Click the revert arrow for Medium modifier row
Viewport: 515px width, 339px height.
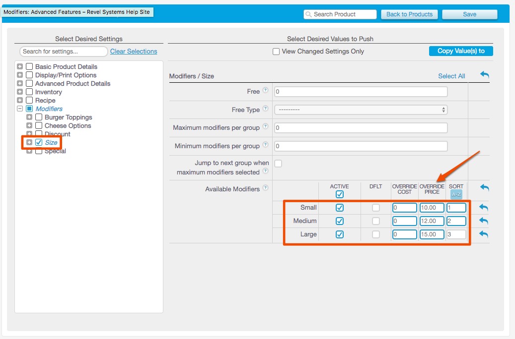click(484, 221)
